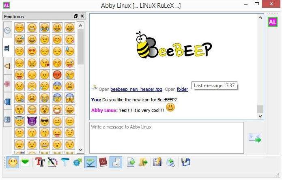Viewport: 282px width, 180px height.
Task: Click chat area scroll up arrow
Action: (260, 17)
